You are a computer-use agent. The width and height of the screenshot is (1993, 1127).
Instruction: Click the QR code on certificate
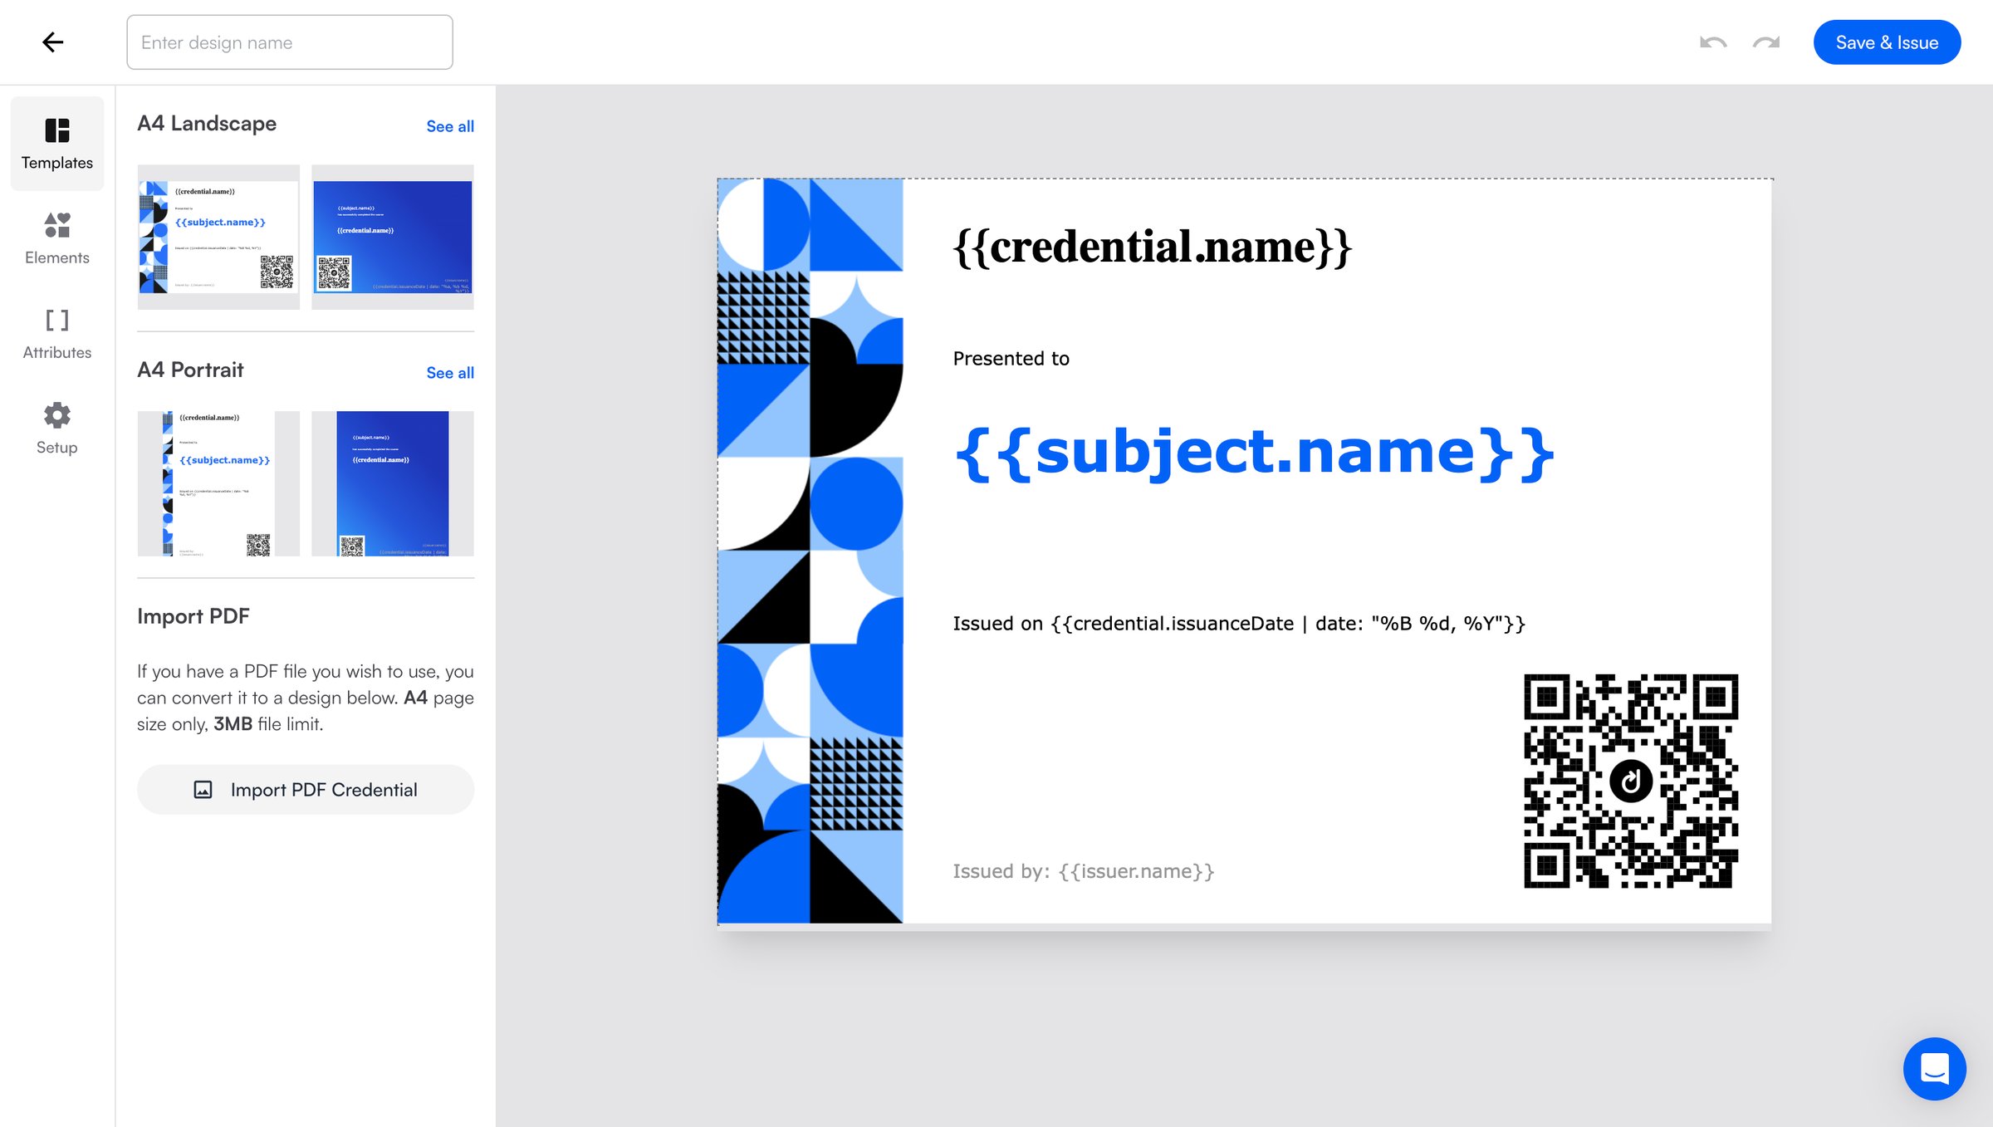(x=1631, y=781)
